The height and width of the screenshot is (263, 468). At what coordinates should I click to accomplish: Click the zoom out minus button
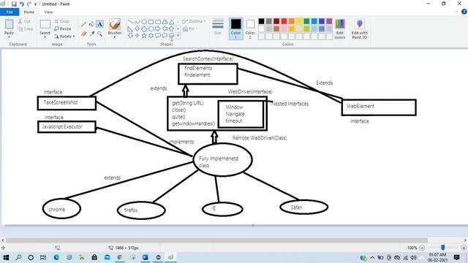(x=422, y=248)
